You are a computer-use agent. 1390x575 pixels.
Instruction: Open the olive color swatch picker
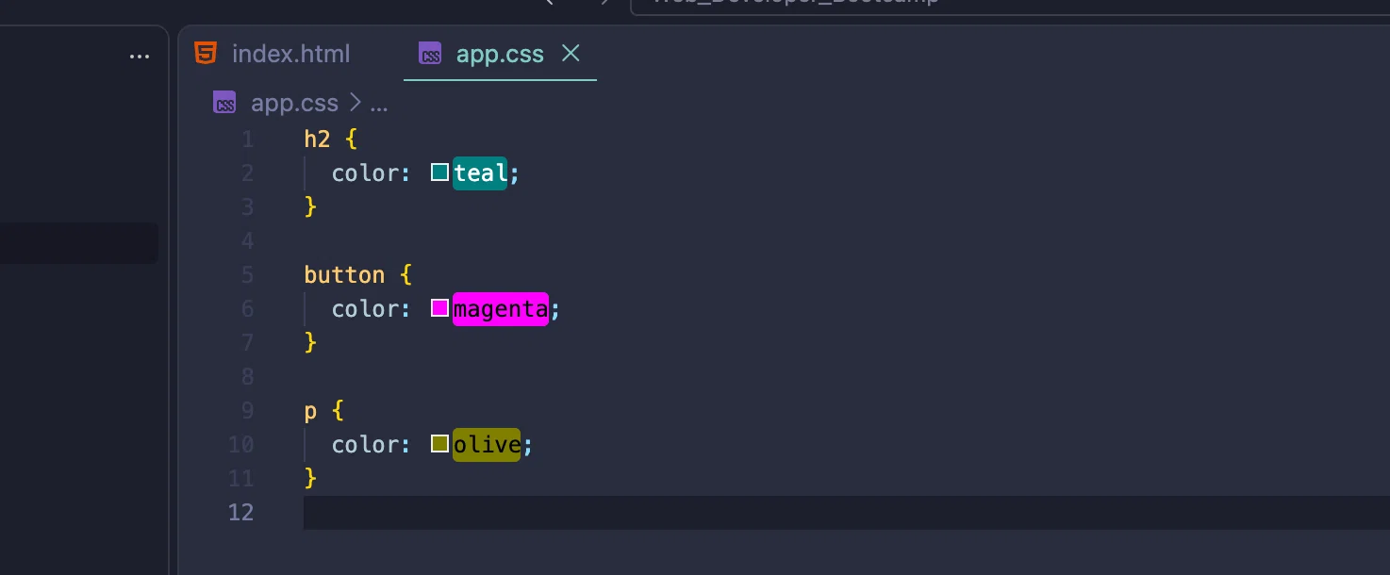coord(439,444)
